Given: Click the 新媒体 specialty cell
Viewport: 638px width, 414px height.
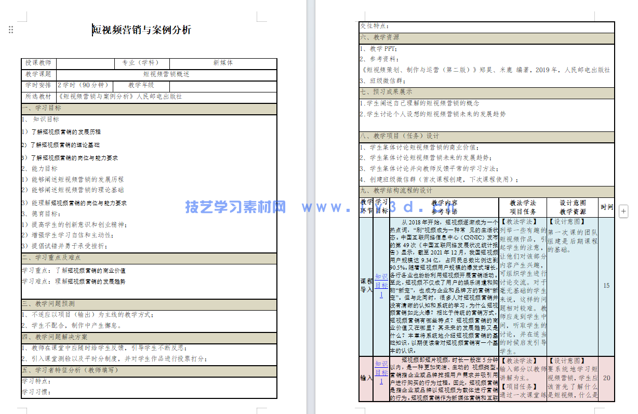Looking at the screenshot, I should click(223, 63).
